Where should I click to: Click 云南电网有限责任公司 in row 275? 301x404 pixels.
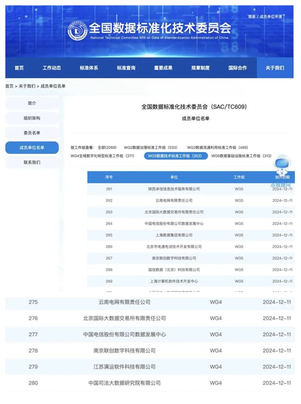coord(124,302)
